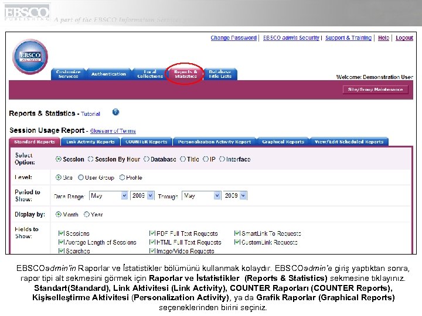The image size is (422, 316).
Task: Click the Change Password link
Action: [234, 38]
